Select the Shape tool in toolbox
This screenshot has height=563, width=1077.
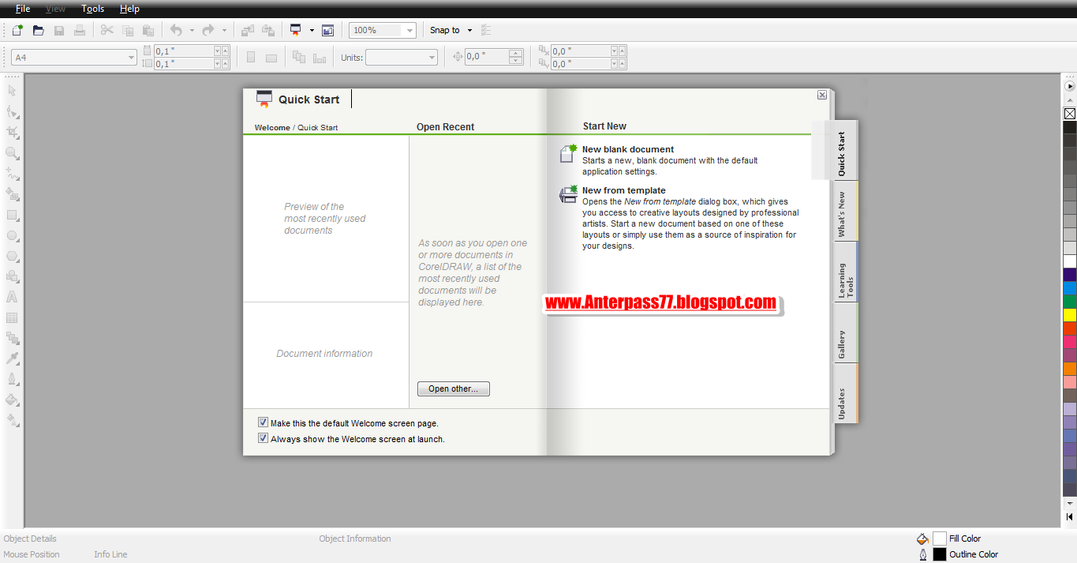[12, 112]
